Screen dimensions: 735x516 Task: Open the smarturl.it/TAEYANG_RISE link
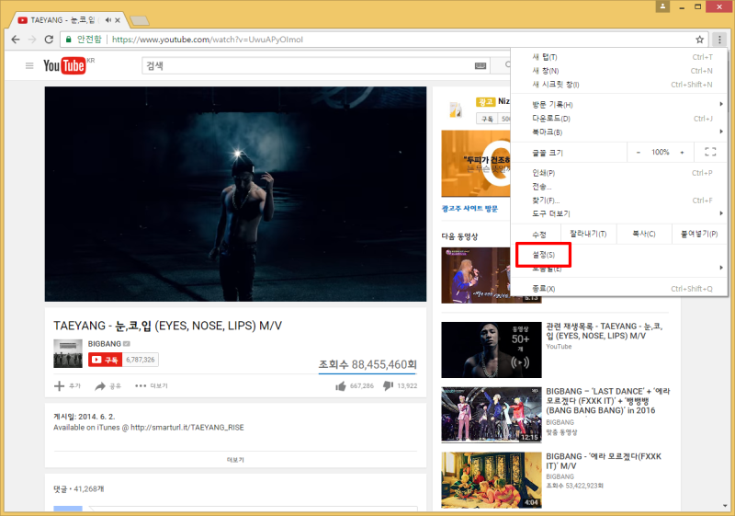pyautogui.click(x=187, y=428)
